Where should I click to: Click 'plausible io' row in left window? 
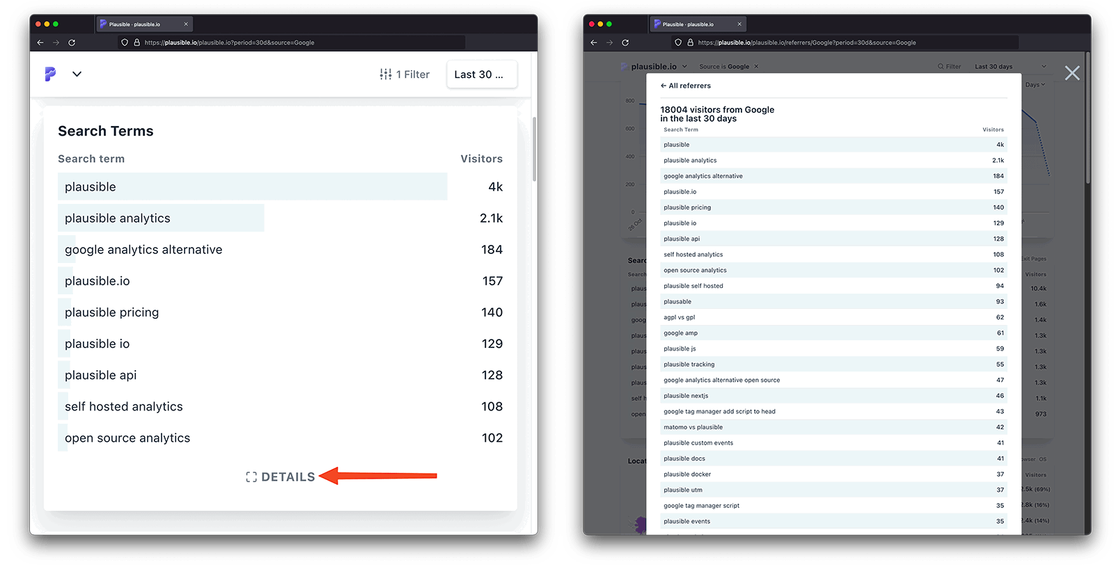click(x=280, y=343)
